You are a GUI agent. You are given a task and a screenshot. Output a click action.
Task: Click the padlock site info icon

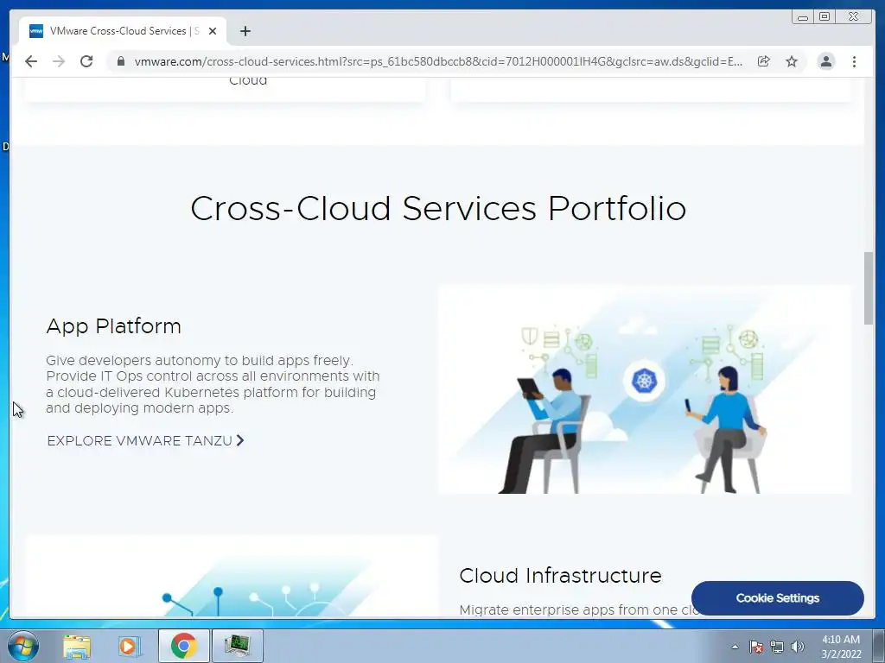[x=120, y=61]
